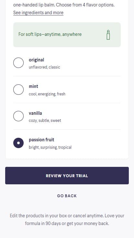Click the 'bright, surprising, tropical' description
This screenshot has height=238, width=134.
pos(50,147)
